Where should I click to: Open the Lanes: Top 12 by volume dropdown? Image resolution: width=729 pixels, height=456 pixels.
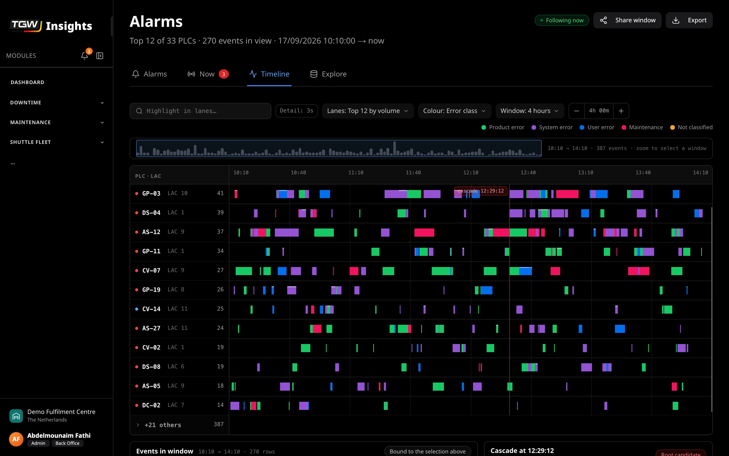point(368,111)
